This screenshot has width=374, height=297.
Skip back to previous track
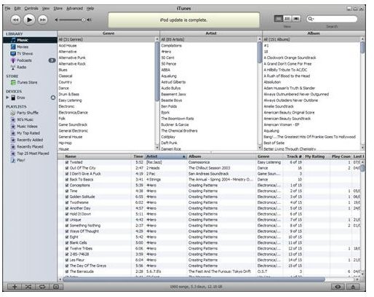point(15,20)
